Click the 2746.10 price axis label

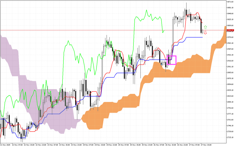click(x=230, y=126)
